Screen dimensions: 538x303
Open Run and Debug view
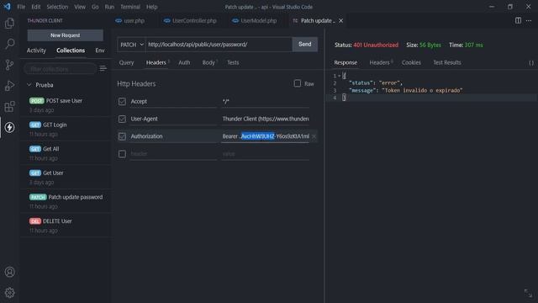click(9, 86)
